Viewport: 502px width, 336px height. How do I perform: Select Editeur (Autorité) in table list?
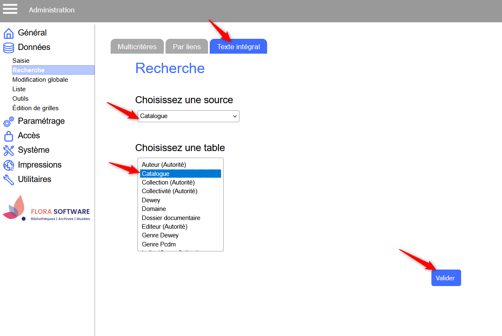pyautogui.click(x=180, y=227)
